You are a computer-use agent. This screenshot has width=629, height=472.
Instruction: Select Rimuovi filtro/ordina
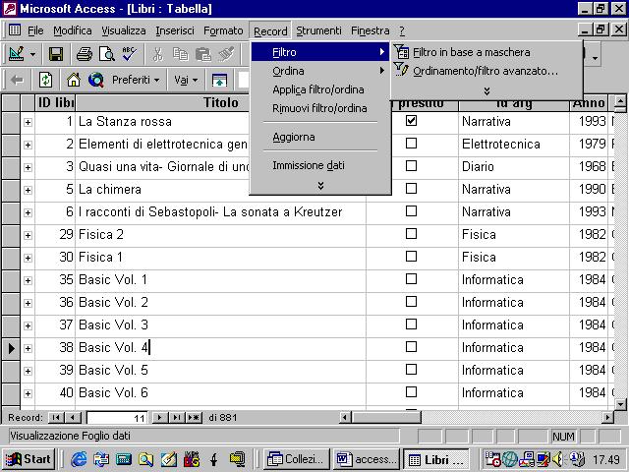[x=320, y=108]
